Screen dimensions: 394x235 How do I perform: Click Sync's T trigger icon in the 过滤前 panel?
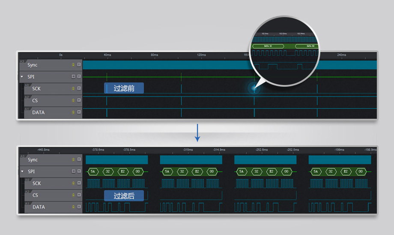[x=79, y=65]
